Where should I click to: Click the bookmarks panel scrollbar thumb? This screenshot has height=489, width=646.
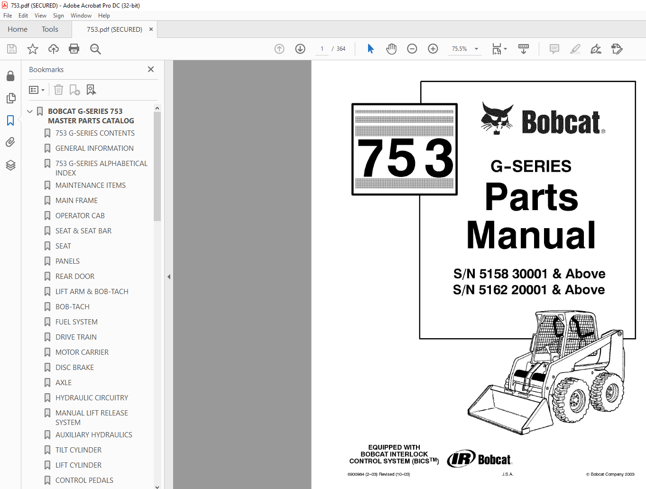pyautogui.click(x=157, y=166)
